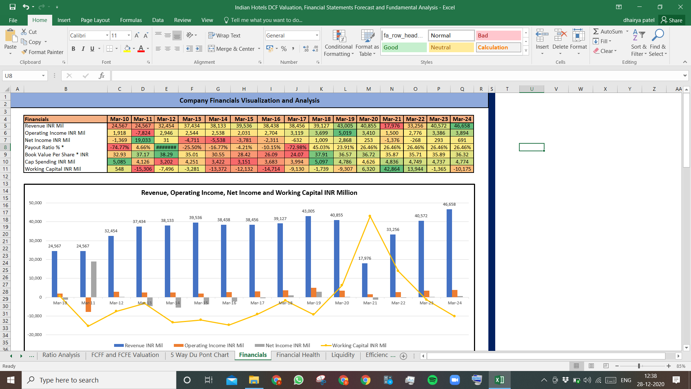Image resolution: width=691 pixels, height=389 pixels.
Task: Expand the Merge & Center dropdown arrow
Action: pos(259,49)
